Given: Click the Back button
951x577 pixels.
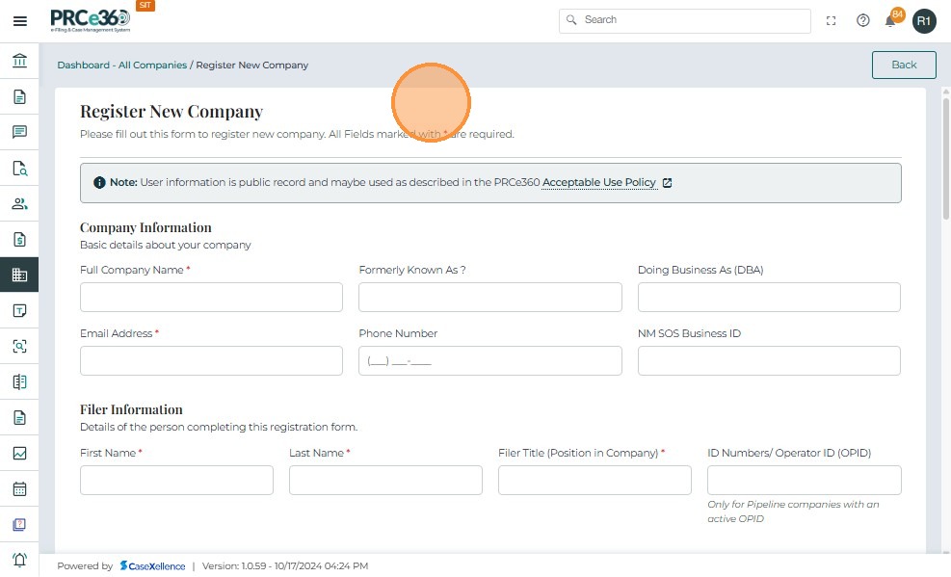Looking at the screenshot, I should [x=904, y=65].
